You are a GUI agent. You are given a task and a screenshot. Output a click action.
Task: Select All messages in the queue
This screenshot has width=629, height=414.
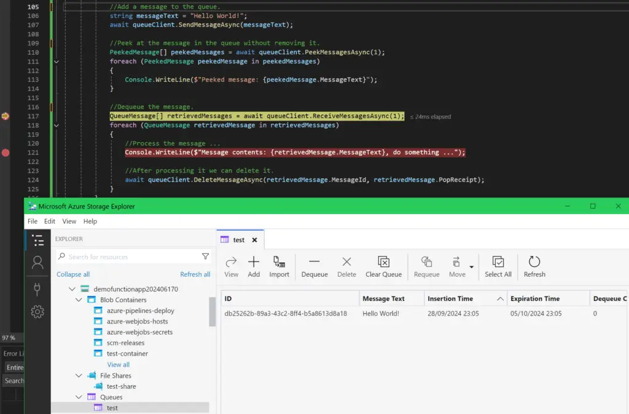point(498,266)
